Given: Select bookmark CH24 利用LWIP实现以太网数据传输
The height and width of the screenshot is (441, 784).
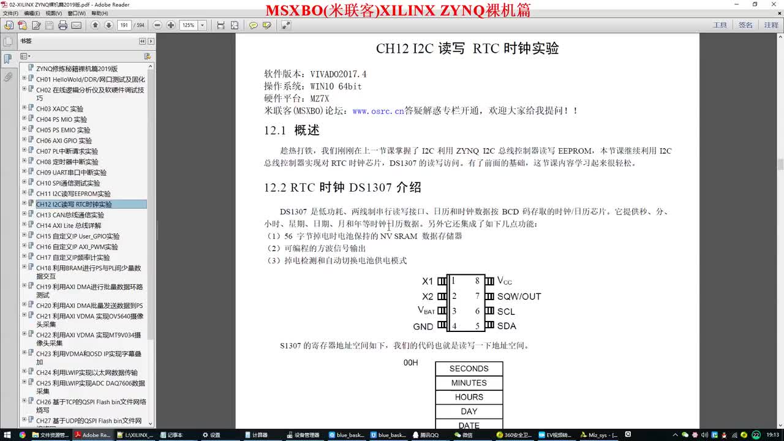Looking at the screenshot, I should (x=87, y=372).
